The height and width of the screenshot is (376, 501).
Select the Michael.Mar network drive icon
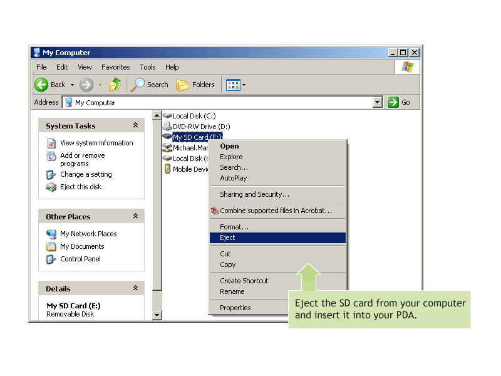(x=167, y=147)
